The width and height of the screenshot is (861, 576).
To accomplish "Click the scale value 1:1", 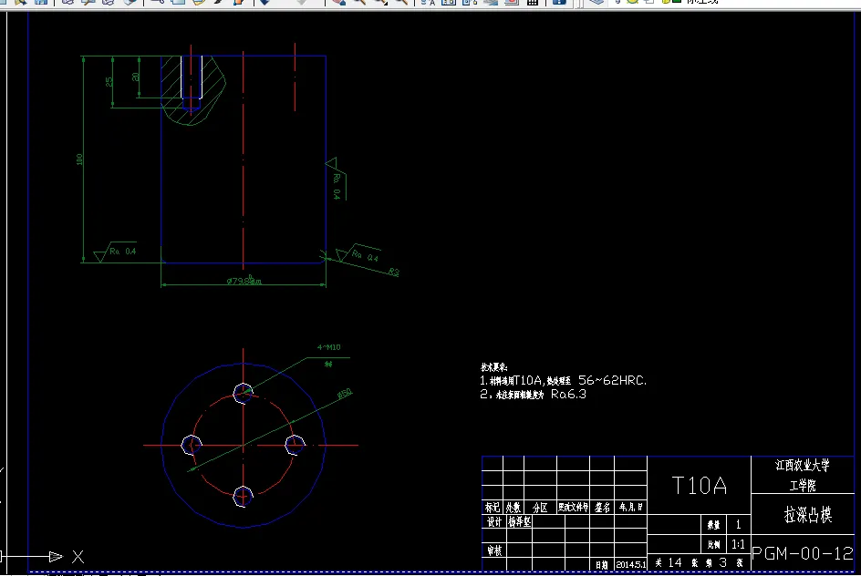I will point(738,544).
